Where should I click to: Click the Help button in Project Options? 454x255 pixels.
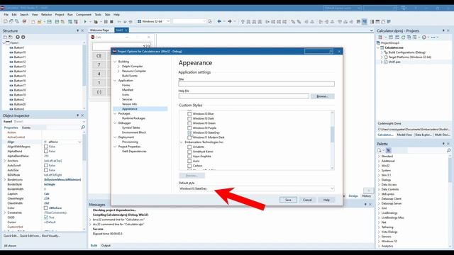326,200
